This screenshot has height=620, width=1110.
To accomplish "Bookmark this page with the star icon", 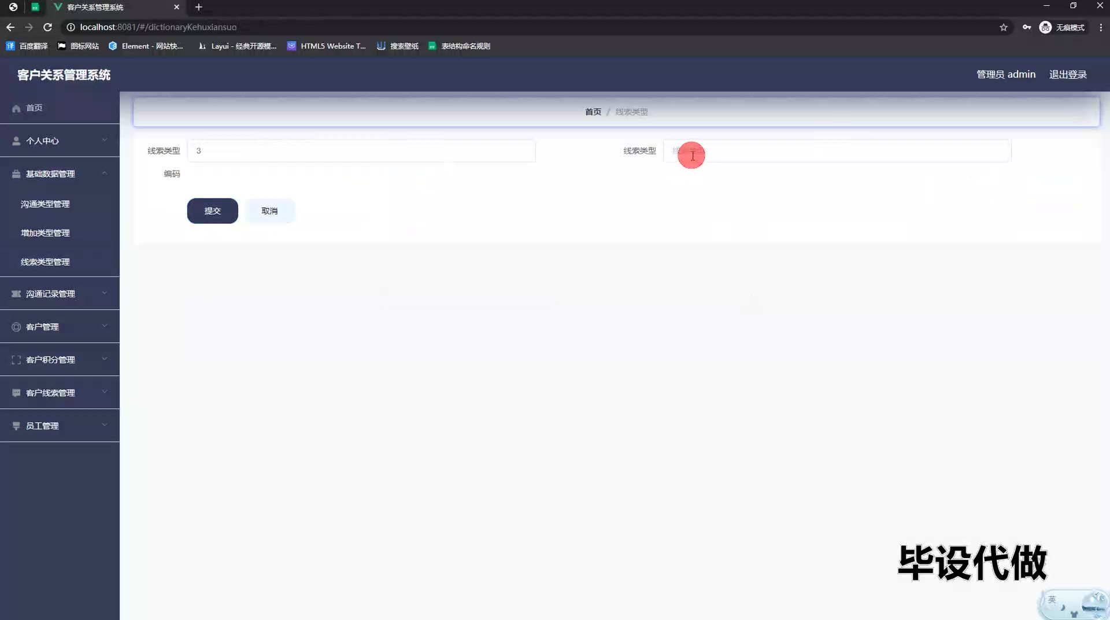I will 1004,27.
